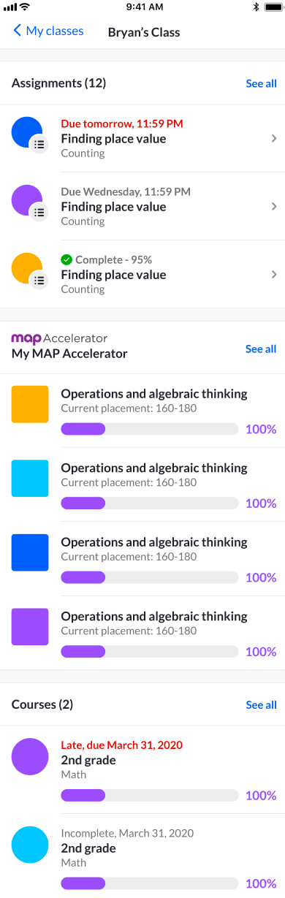See all Courses

tap(261, 704)
